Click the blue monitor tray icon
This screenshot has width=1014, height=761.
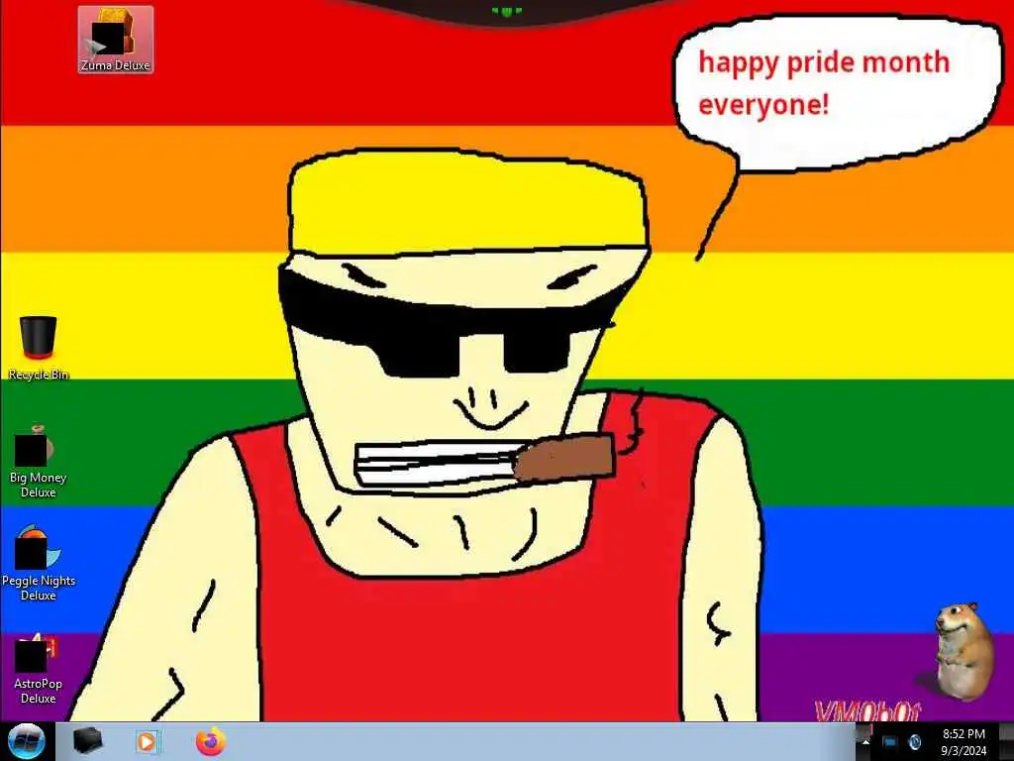click(x=890, y=742)
